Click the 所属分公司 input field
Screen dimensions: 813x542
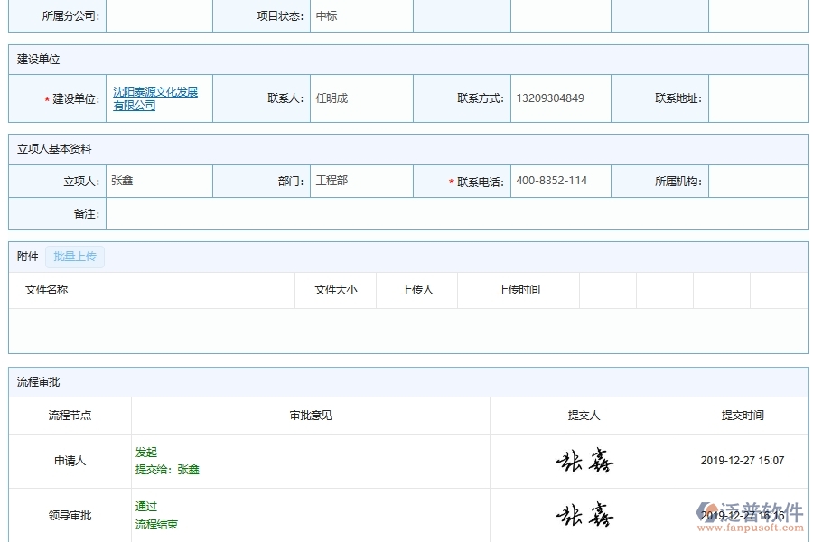tap(160, 15)
